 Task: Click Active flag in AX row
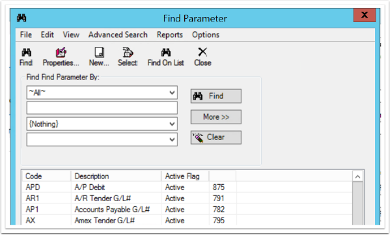point(175,220)
